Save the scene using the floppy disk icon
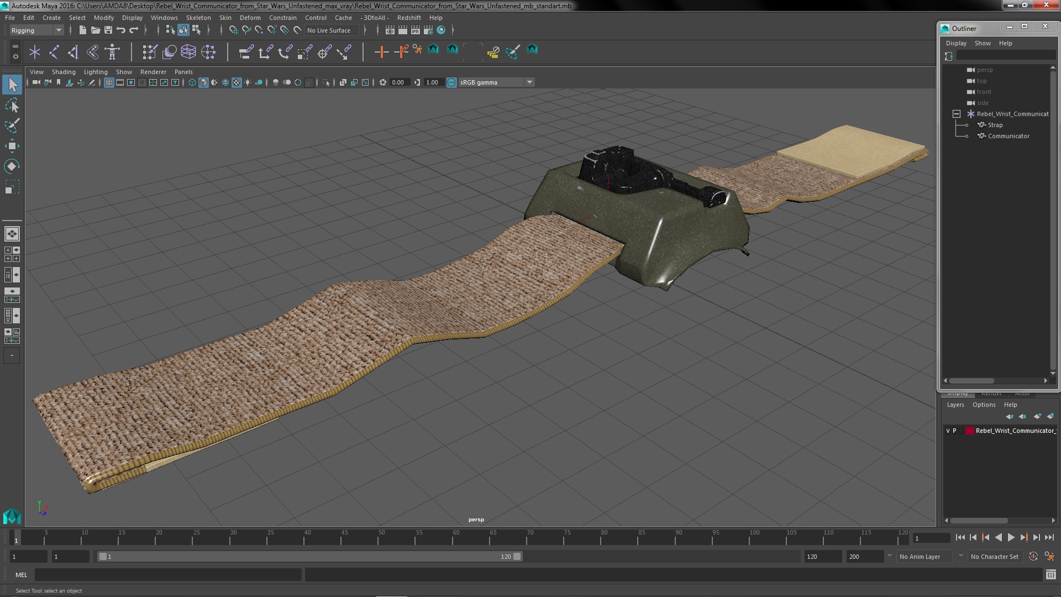The width and height of the screenshot is (1061, 597). (108, 30)
